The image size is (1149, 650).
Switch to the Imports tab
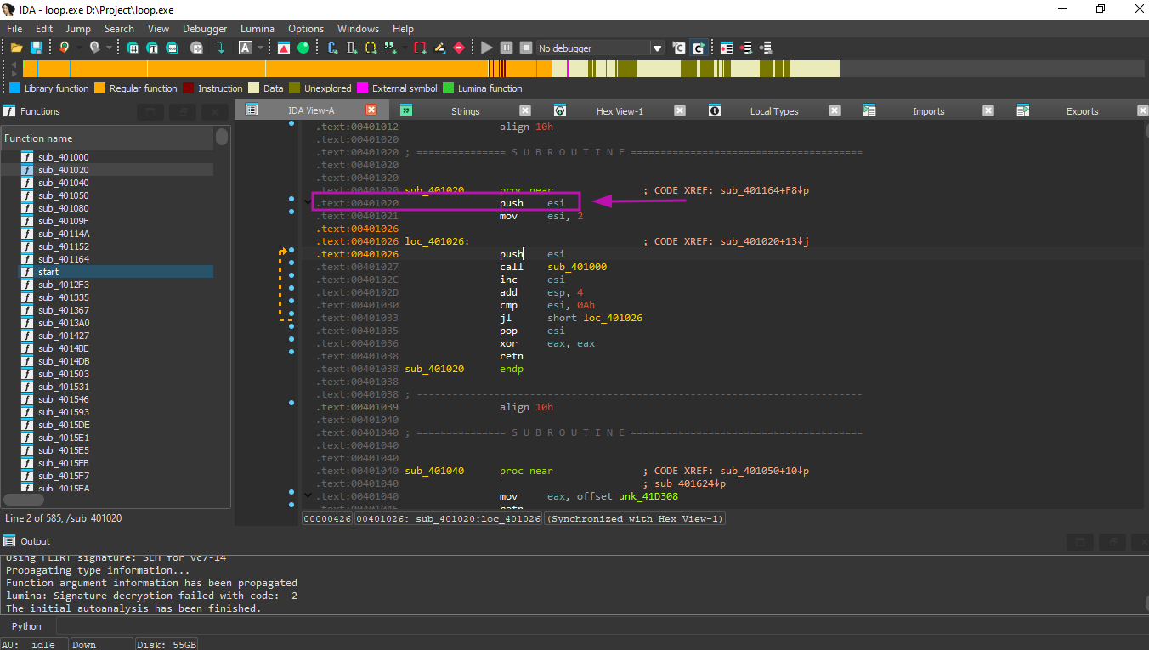[x=928, y=111]
